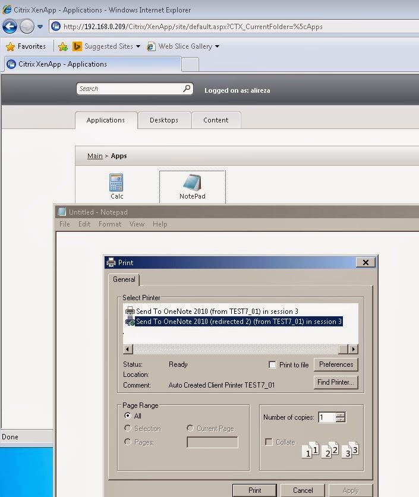Image resolution: width=419 pixels, height=497 pixels.
Task: Enable the Print to file checkbox
Action: (x=272, y=365)
